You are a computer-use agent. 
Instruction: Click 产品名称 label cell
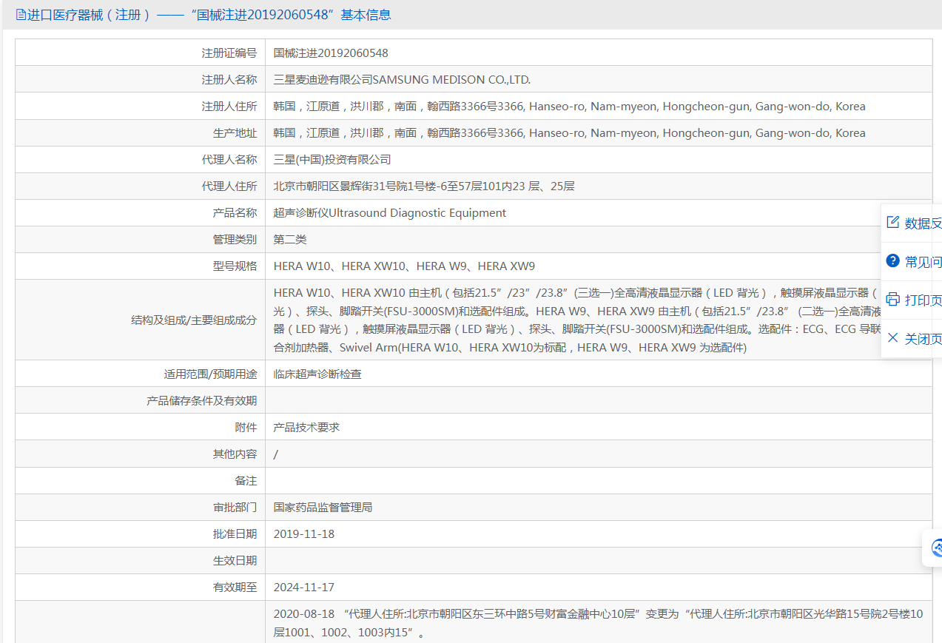[141, 213]
